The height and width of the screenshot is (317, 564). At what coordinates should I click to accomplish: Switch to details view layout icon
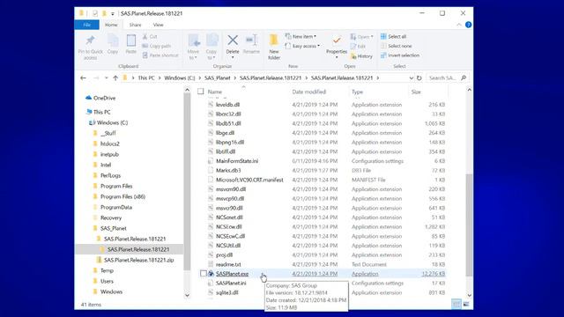coord(456,305)
